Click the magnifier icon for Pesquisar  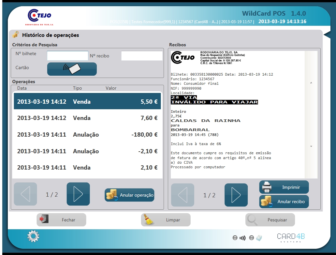tap(253, 220)
